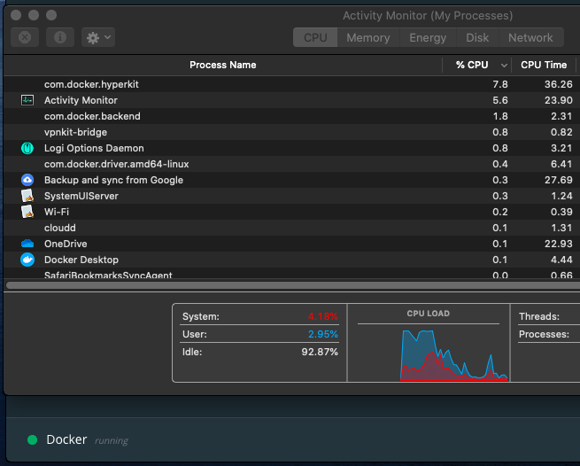Click the Stop process (X) toolbar button
The width and height of the screenshot is (580, 466).
pyautogui.click(x=25, y=37)
